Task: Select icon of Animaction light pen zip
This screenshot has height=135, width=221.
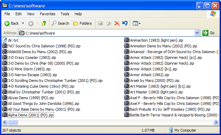Action: (x=127, y=40)
